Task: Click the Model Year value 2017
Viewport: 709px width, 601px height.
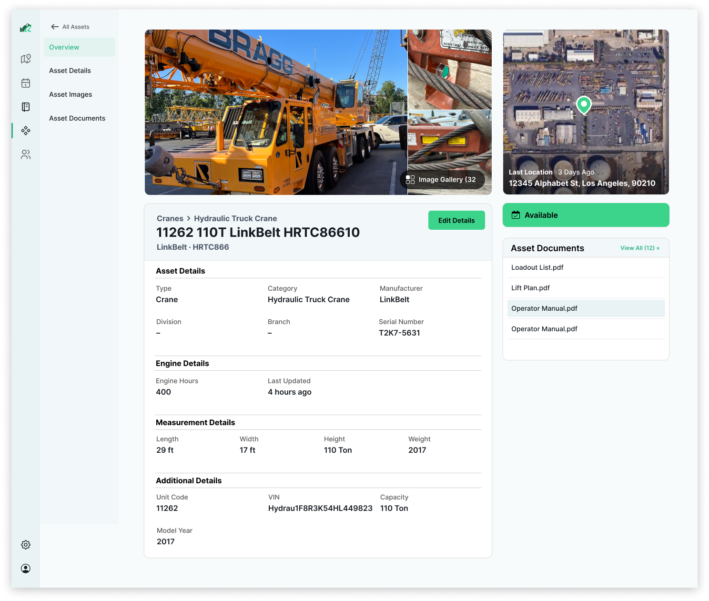Action: pos(166,541)
